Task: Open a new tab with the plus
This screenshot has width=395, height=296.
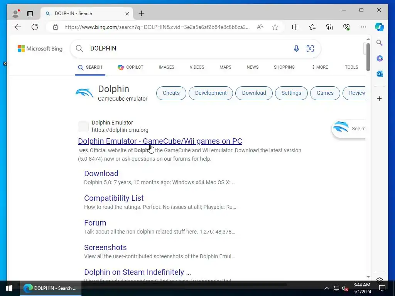Action: (141, 13)
